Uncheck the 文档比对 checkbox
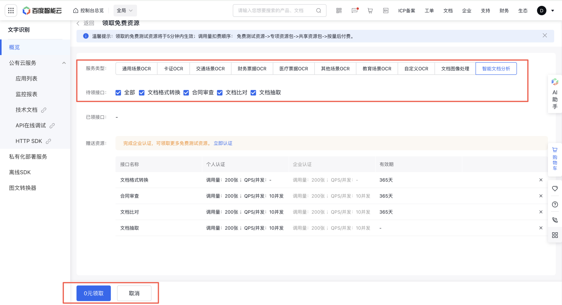562x305 pixels. pos(220,93)
